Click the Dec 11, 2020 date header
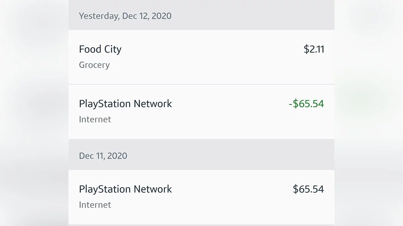 coord(103,156)
